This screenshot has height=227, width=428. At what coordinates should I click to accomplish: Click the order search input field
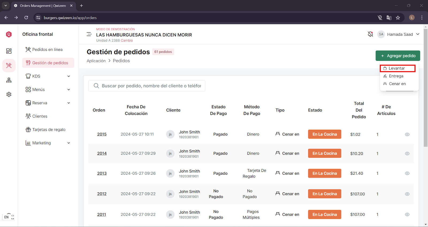147,86
